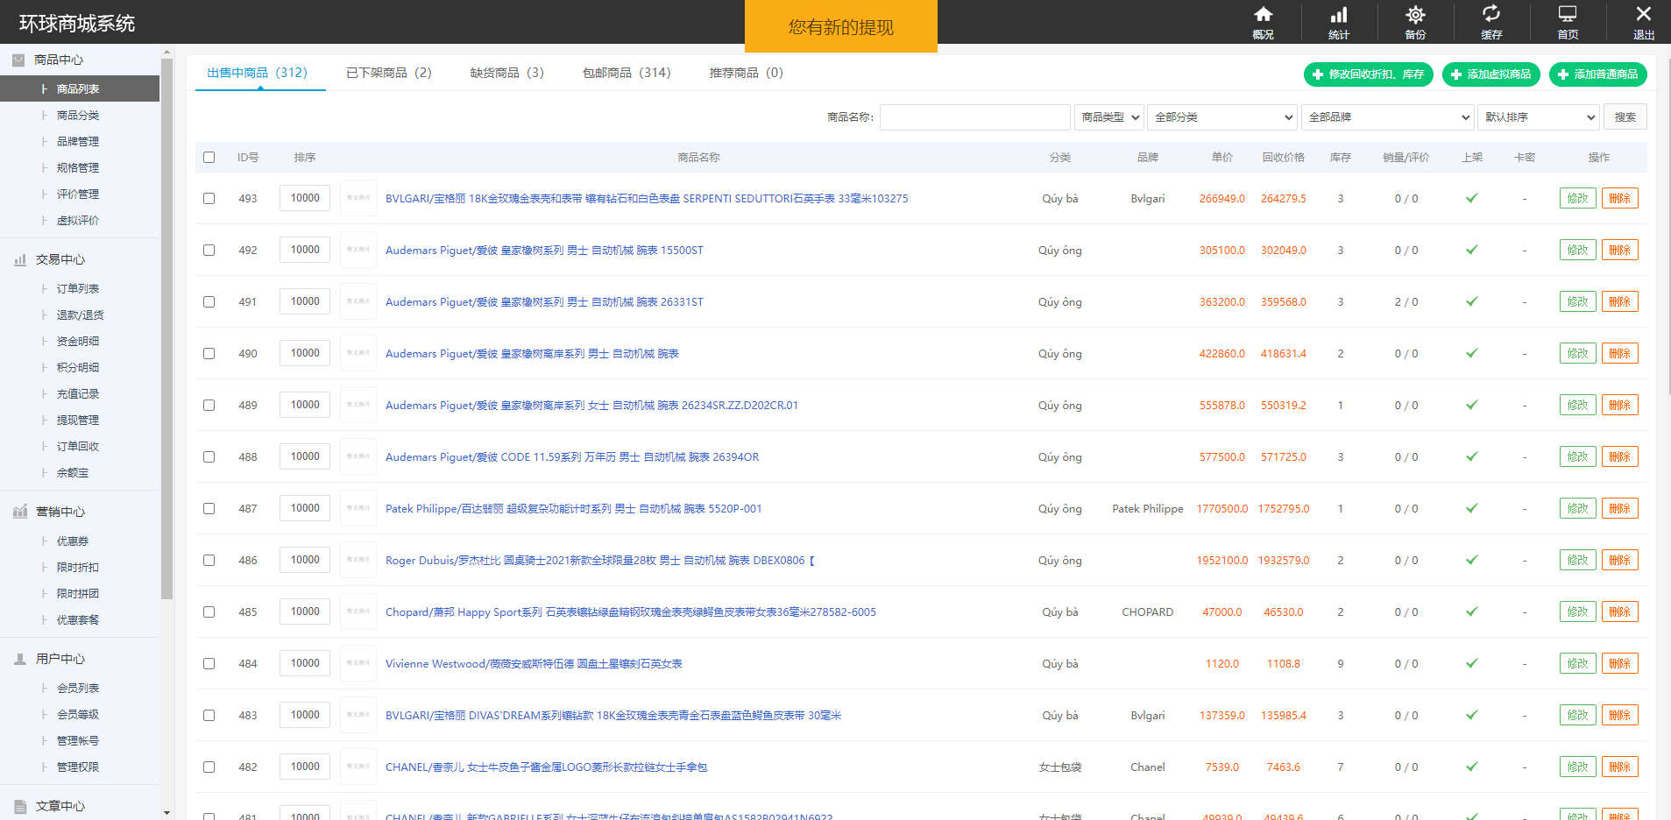Screen dimensions: 1671x820
Task: Open thumbnail image of product 493
Action: point(358,198)
